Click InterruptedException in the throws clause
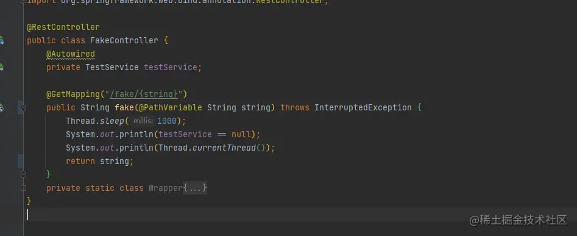Screen dimensions: 577x236 (x=363, y=107)
